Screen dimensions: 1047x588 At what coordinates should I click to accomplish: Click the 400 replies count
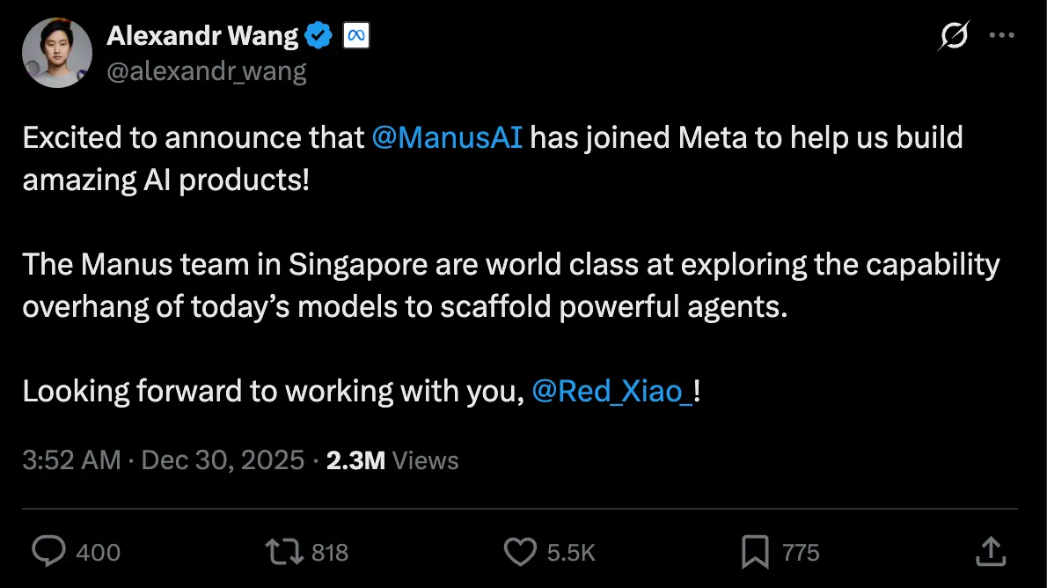click(x=99, y=553)
